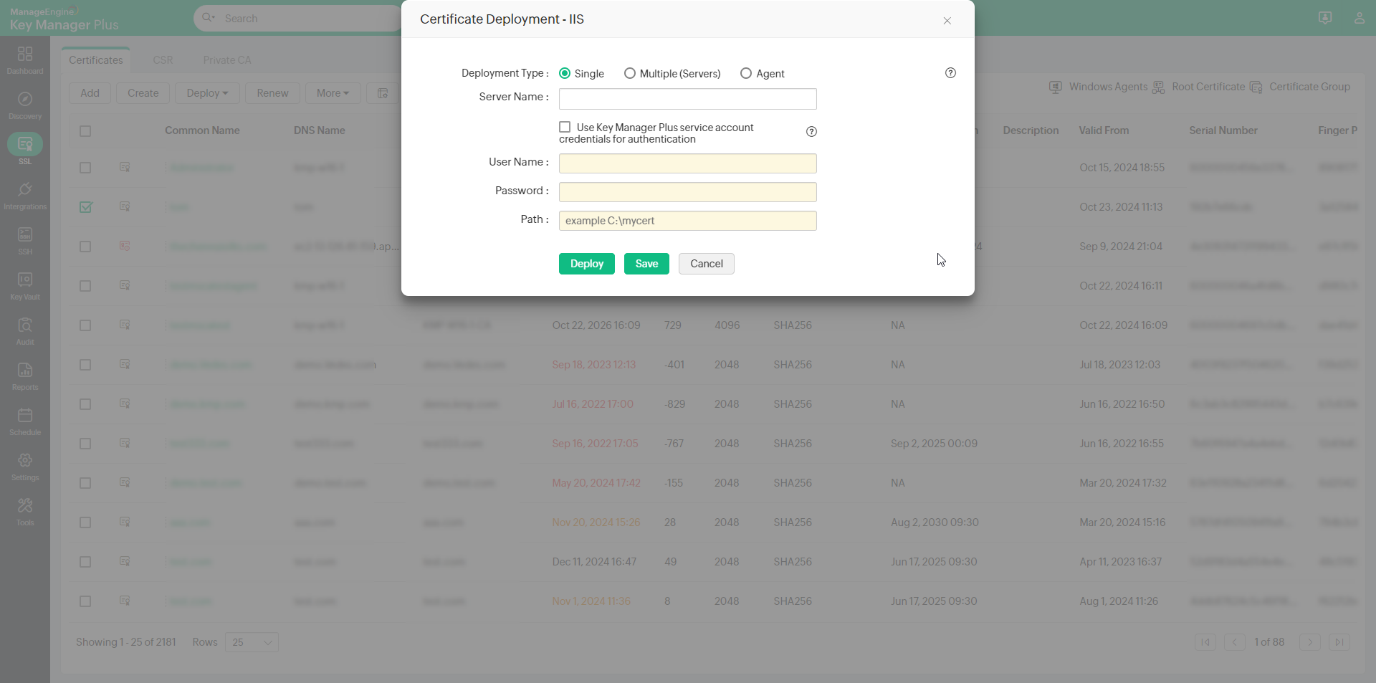Click the column chooser toolbar icon
Image resolution: width=1376 pixels, height=683 pixels.
click(x=383, y=93)
